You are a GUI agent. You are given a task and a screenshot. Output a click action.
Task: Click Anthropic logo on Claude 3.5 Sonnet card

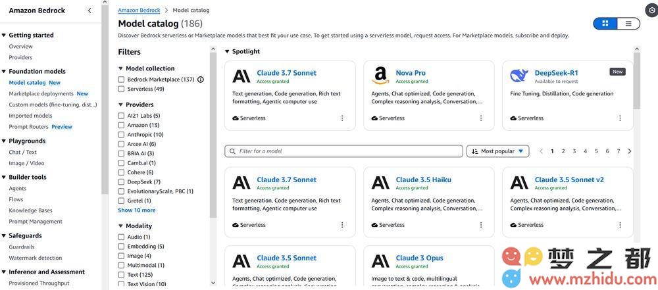coord(241,261)
